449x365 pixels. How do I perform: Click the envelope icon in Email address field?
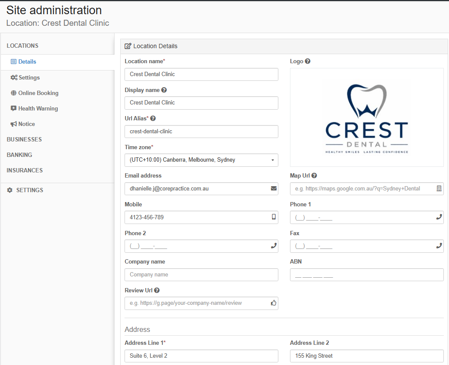274,188
